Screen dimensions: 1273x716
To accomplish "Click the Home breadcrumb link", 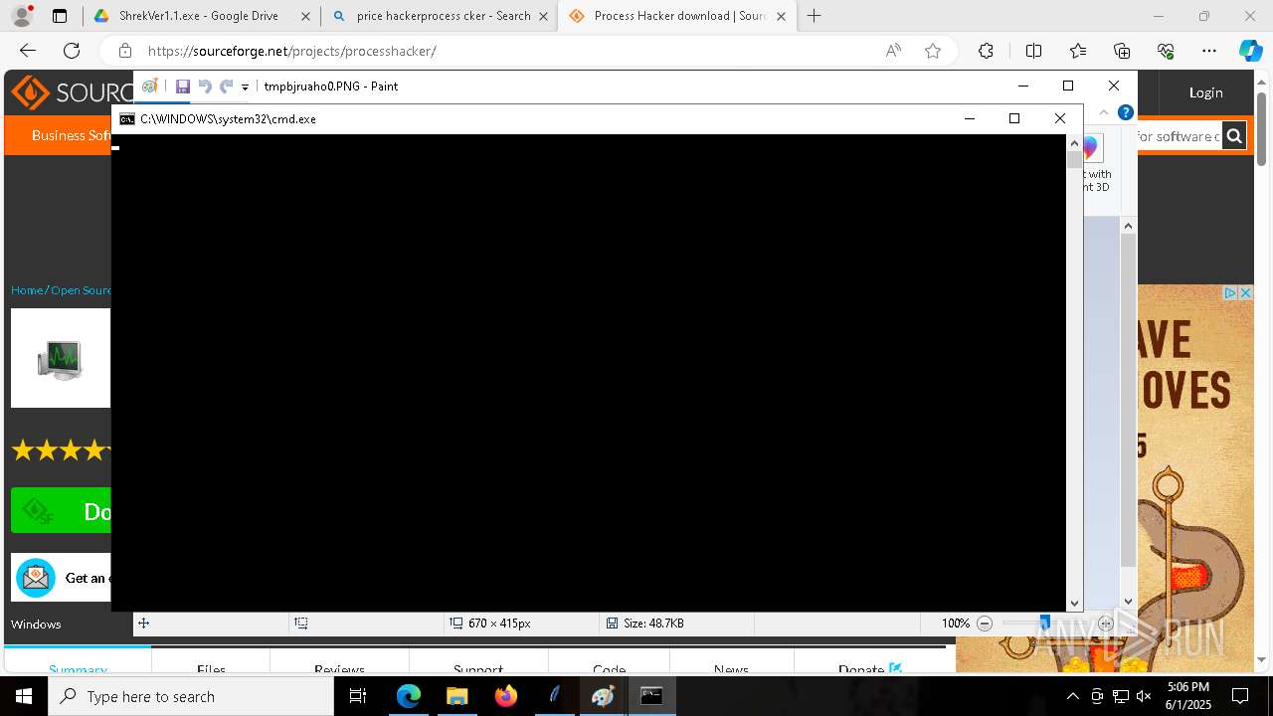I will pos(27,290).
